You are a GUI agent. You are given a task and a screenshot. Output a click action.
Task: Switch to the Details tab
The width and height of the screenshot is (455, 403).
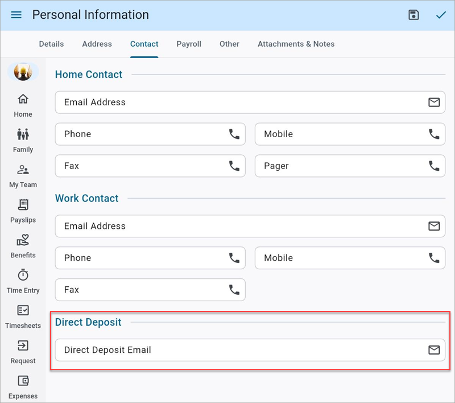pyautogui.click(x=51, y=44)
